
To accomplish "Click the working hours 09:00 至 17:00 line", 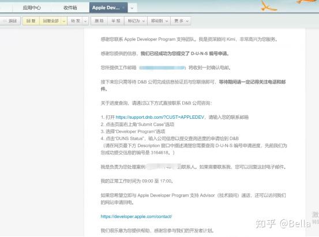I will (137, 181).
